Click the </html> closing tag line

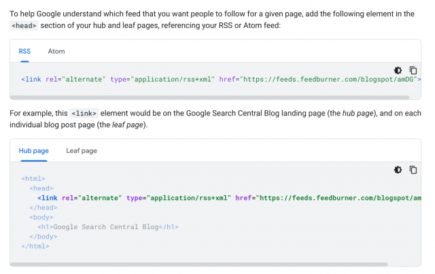click(x=35, y=246)
